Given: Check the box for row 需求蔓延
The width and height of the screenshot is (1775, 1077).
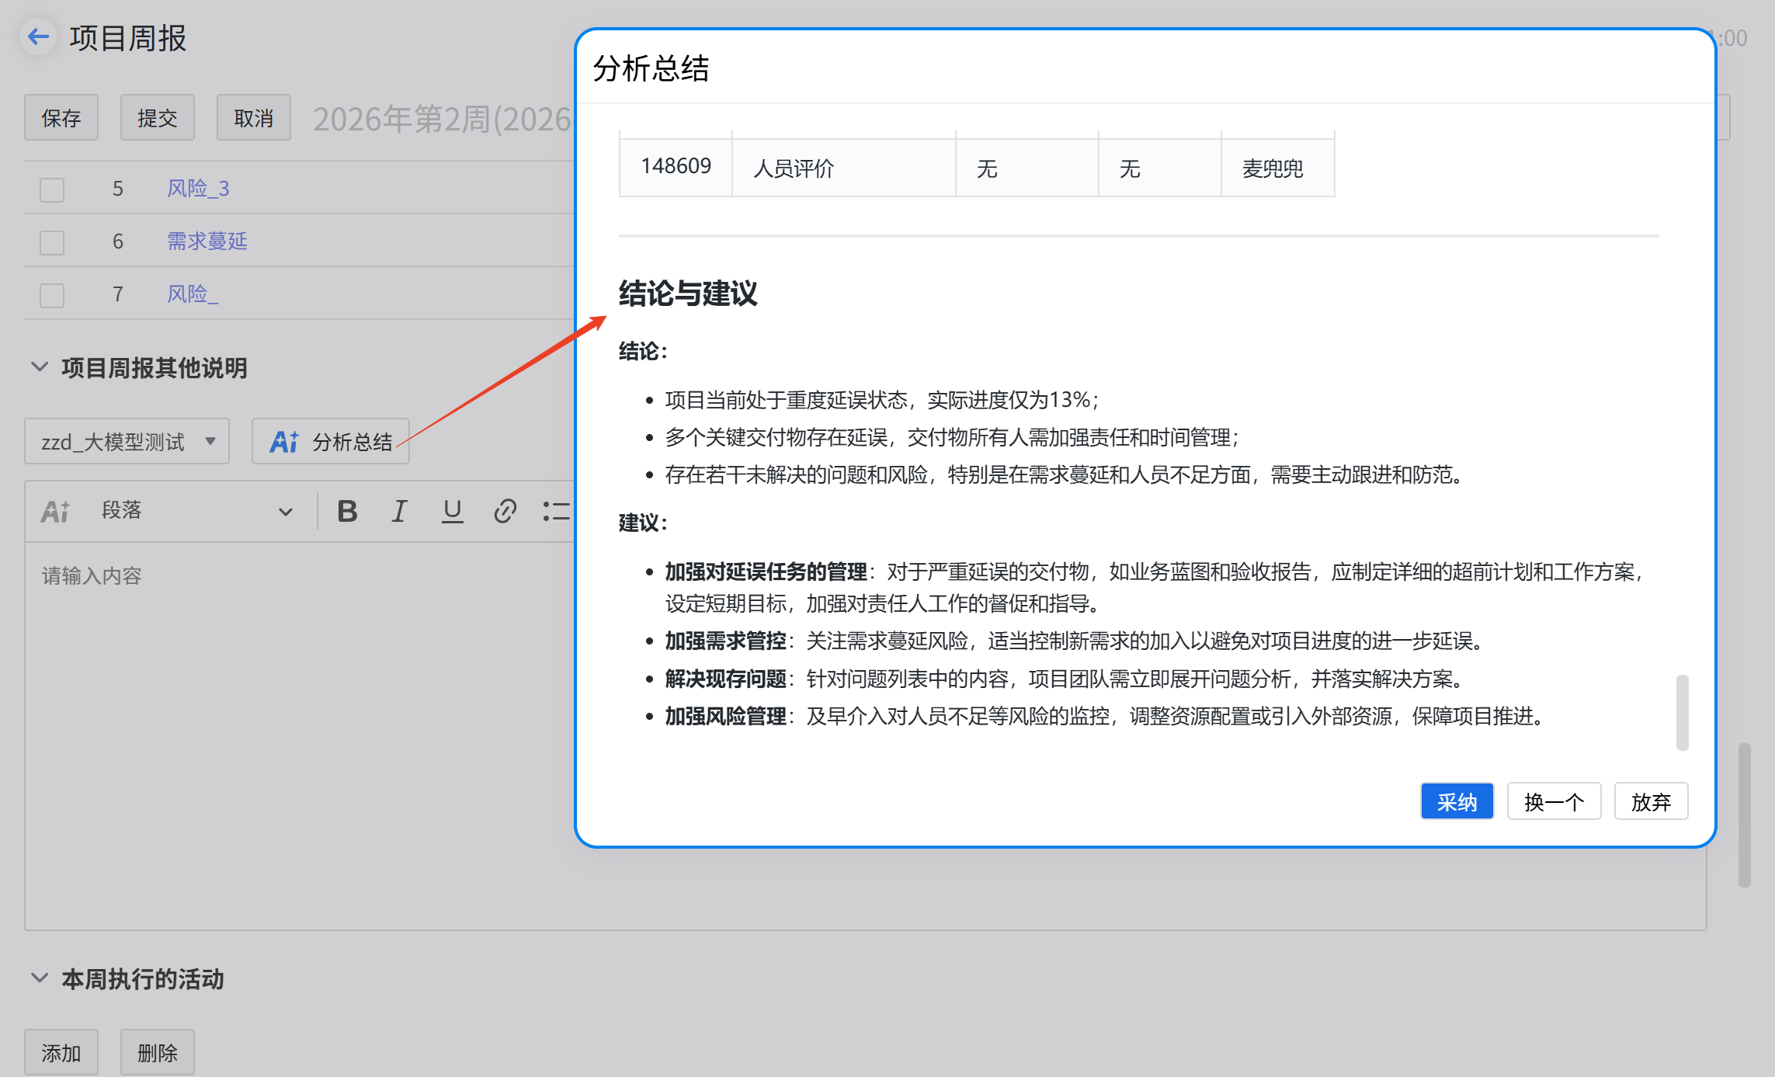Looking at the screenshot, I should (52, 242).
